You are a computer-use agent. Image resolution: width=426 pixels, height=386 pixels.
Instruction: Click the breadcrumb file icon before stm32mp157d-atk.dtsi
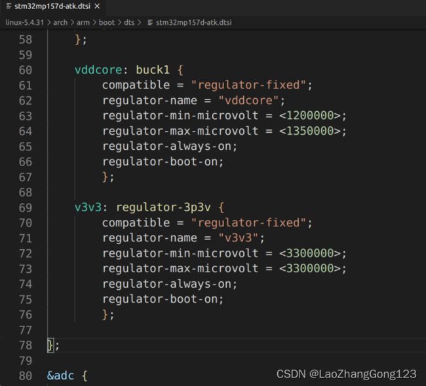pyautogui.click(x=150, y=22)
